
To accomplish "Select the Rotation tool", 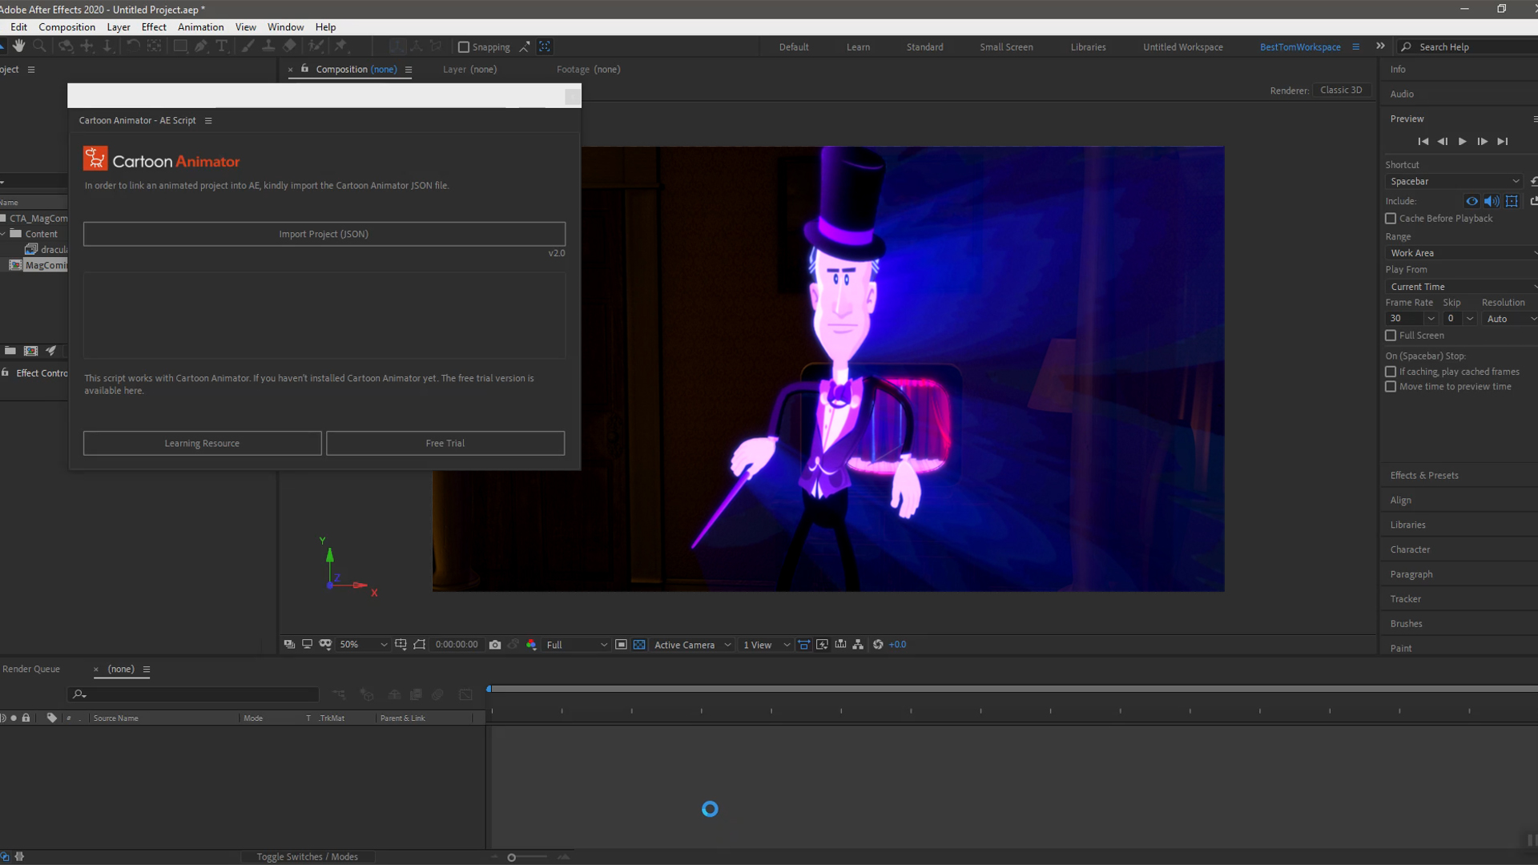I will [x=133, y=46].
